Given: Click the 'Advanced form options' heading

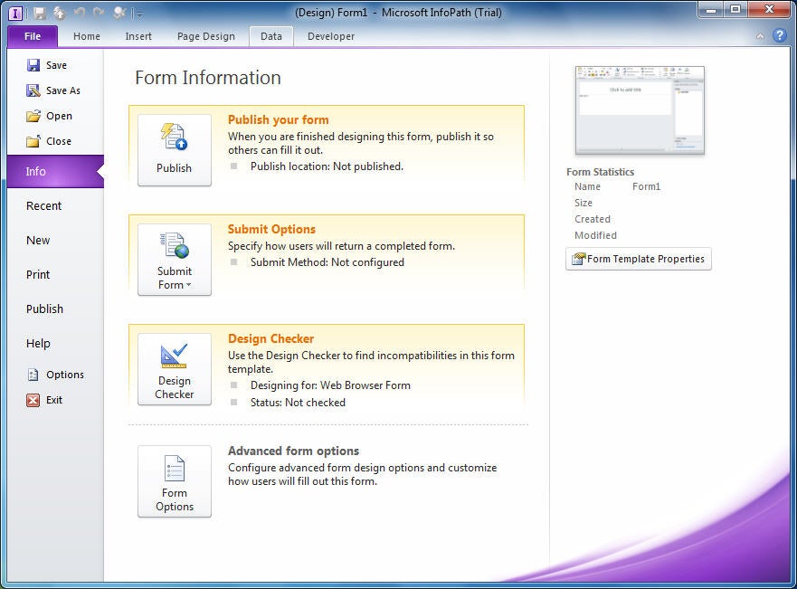Looking at the screenshot, I should (x=293, y=451).
